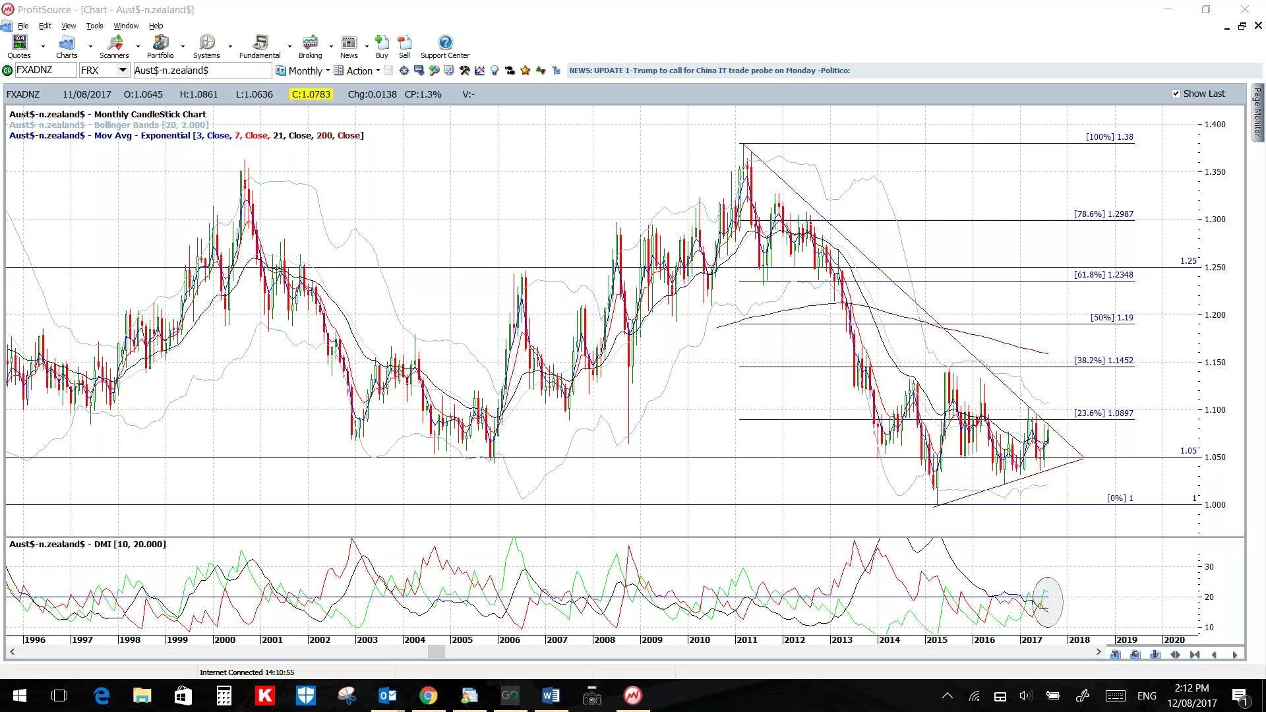Open the Monthly period dropdown
Viewport: 1266px width, 712px height.
pos(303,71)
